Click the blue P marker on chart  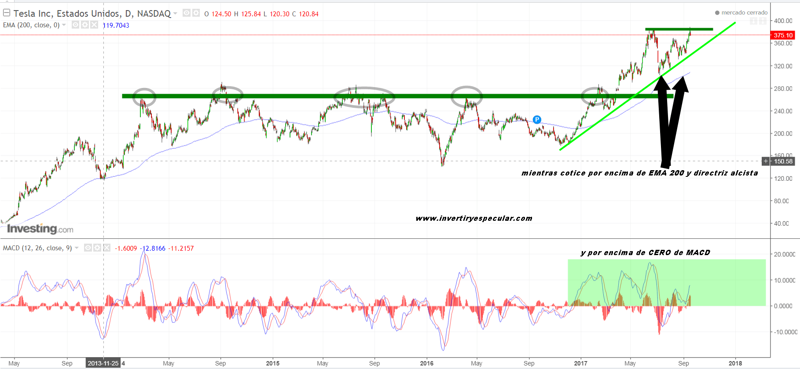point(536,120)
